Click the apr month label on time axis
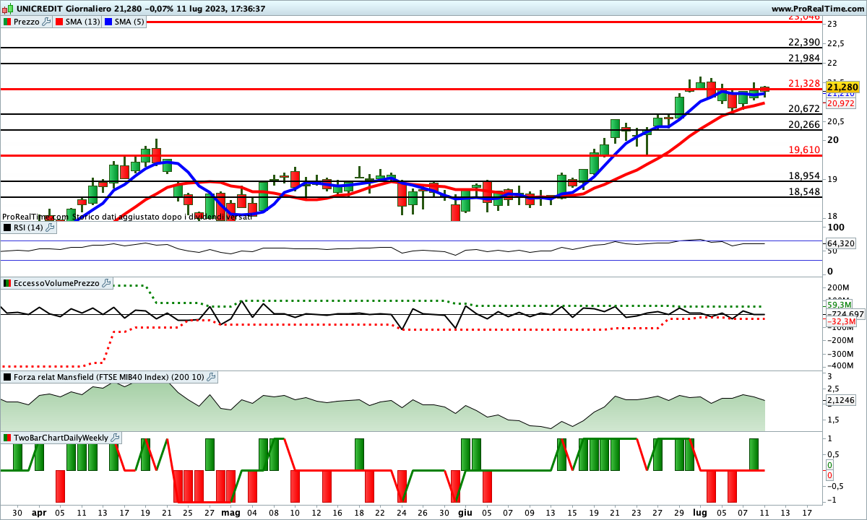867x520 pixels. click(39, 512)
